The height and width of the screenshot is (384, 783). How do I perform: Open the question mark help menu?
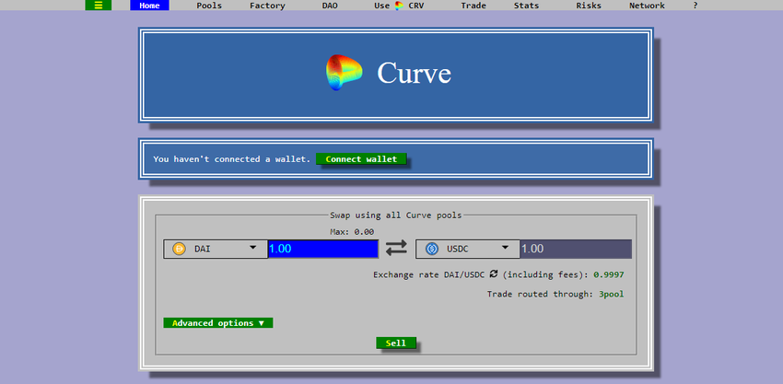(x=695, y=6)
